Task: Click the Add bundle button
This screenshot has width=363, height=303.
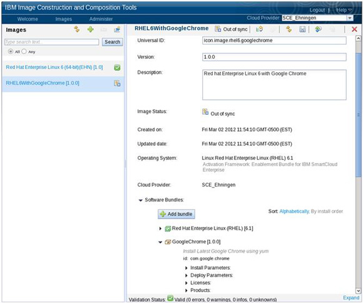Action: (176, 214)
